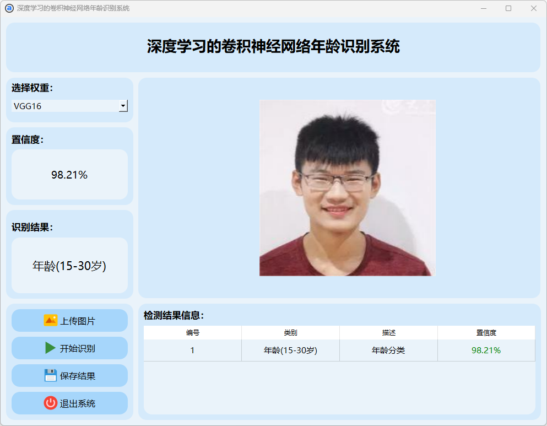Select the 年龄分类 description cell
Screen dimensions: 547x426
(x=388, y=350)
